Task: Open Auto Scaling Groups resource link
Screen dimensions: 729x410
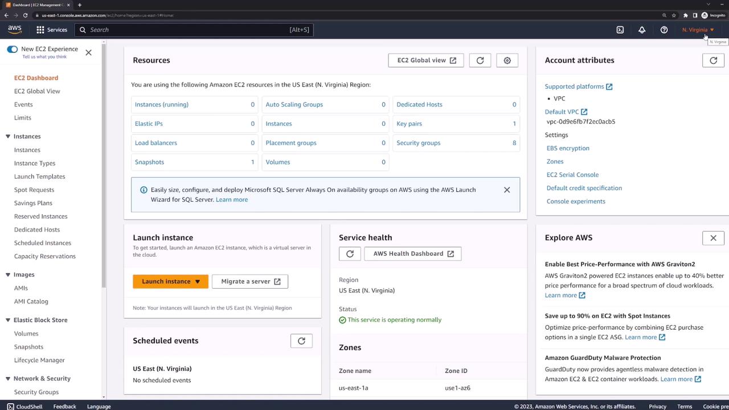Action: [x=294, y=105]
